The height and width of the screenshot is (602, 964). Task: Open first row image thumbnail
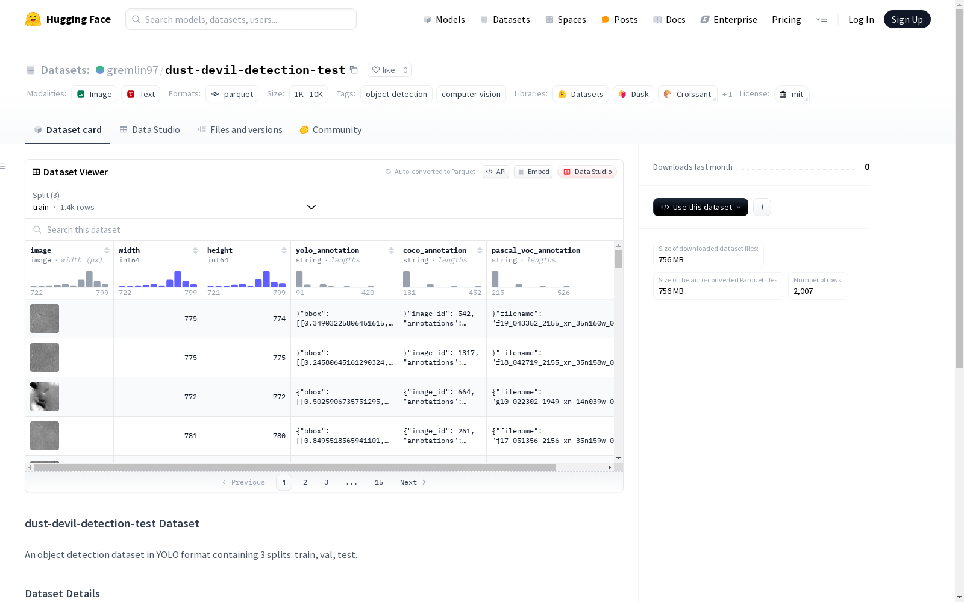(x=45, y=318)
